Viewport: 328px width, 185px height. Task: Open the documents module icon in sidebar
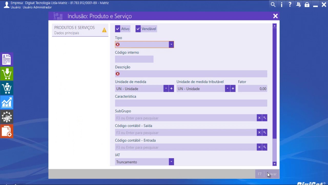pos(7,59)
